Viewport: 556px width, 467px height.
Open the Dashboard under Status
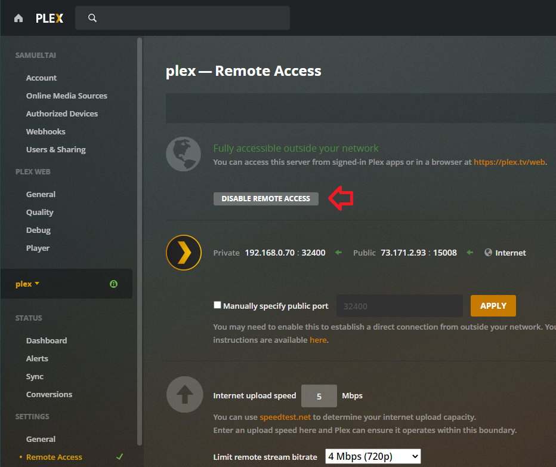pos(47,340)
